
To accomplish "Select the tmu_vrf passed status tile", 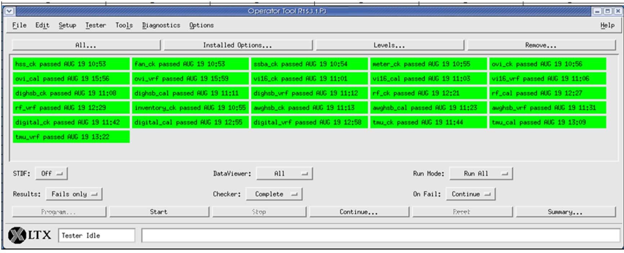I will tap(71, 137).
